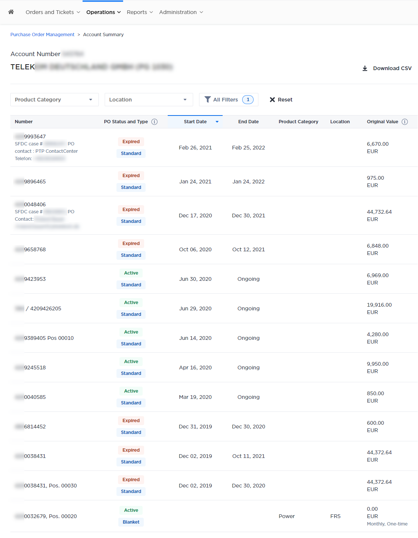Image resolution: width=418 pixels, height=538 pixels.
Task: Click Standard badge for order 9896465
Action: 131,187
